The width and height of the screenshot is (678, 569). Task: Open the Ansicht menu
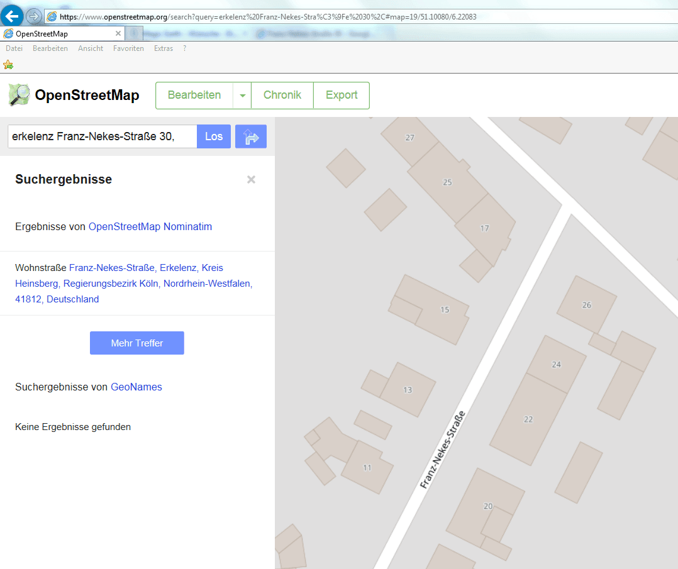91,48
